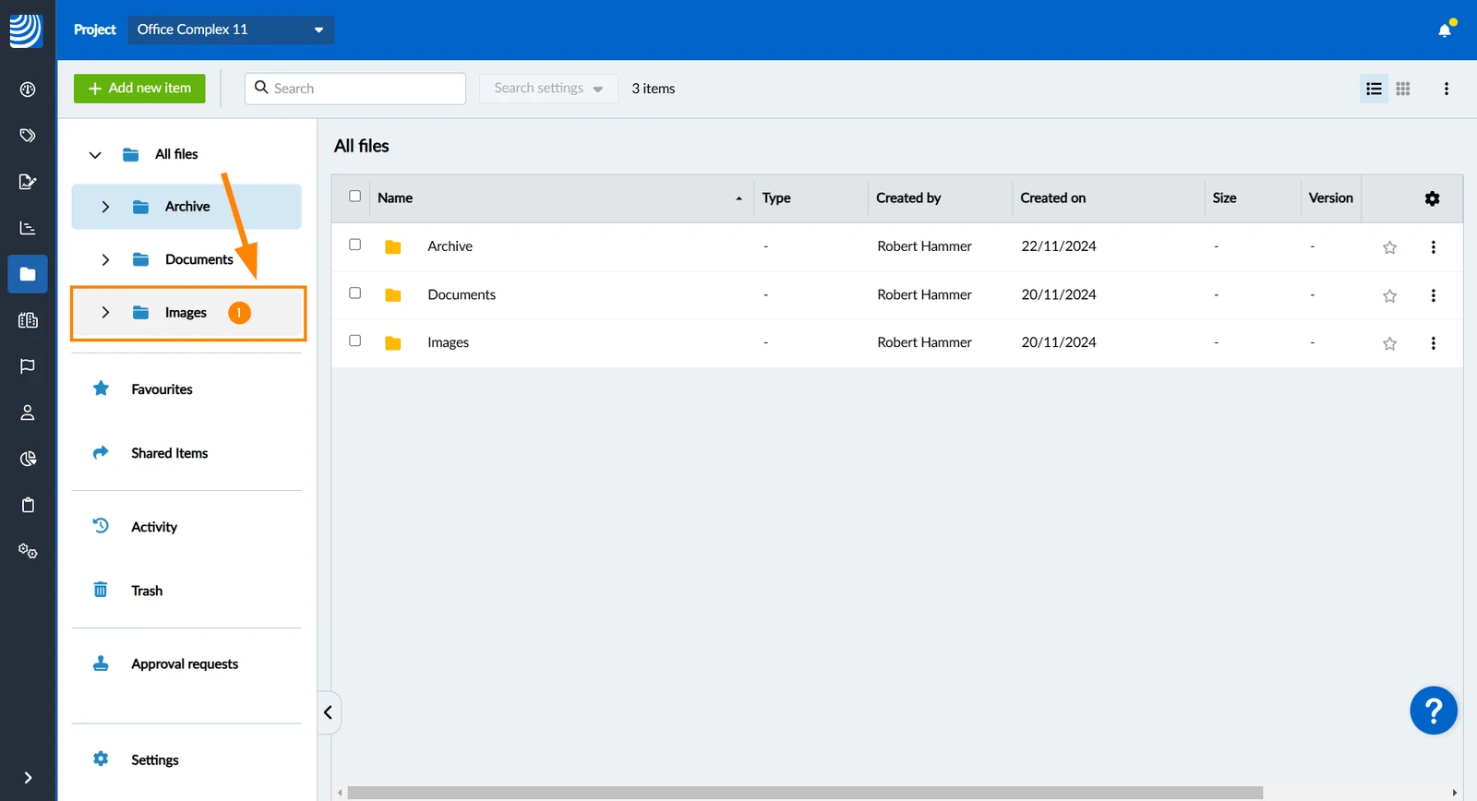This screenshot has width=1477, height=801.
Task: Select All files in the tree
Action: (x=176, y=154)
